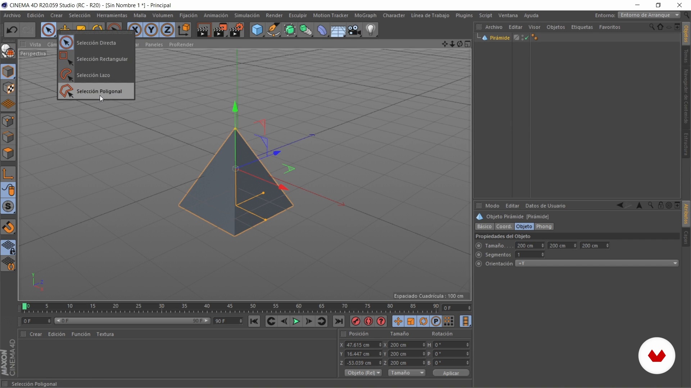Image resolution: width=691 pixels, height=388 pixels.
Task: Choose Selección Directa from flyout
Action: (96, 43)
